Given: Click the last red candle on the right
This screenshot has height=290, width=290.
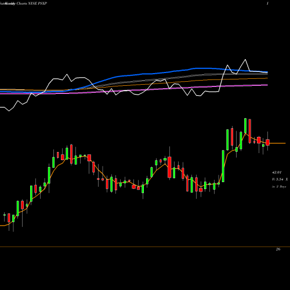Looking at the screenshot, I should tap(267, 142).
